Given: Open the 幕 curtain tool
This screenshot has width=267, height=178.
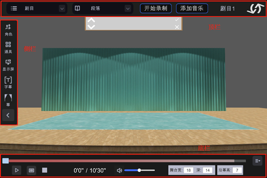Looking at the screenshot, I should point(8,100).
